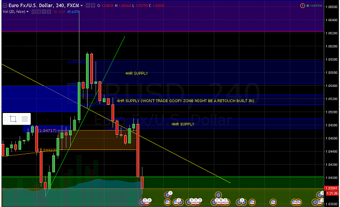Viewport: 340px width, 207px height.
Task: Open the first red-ringed EU flag event marker
Action: [142, 202]
